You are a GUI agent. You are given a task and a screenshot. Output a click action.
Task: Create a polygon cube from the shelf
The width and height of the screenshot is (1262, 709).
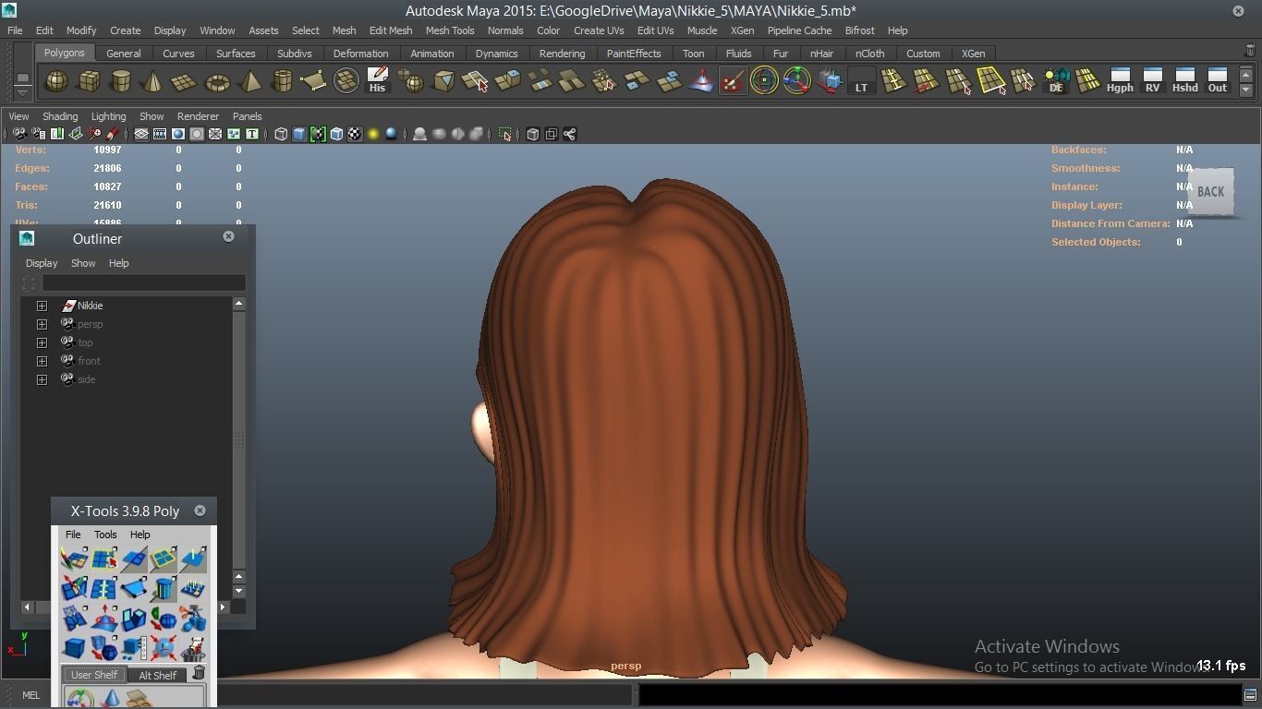[x=89, y=82]
